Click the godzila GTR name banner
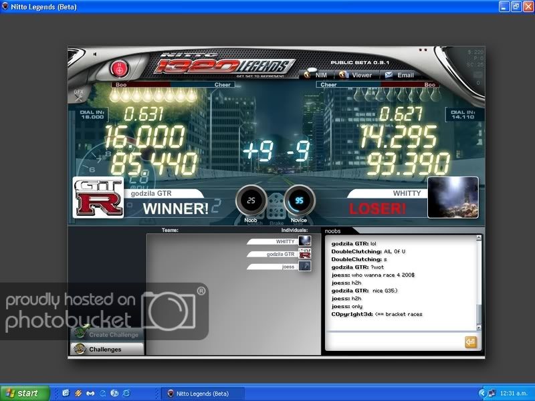 click(164, 193)
